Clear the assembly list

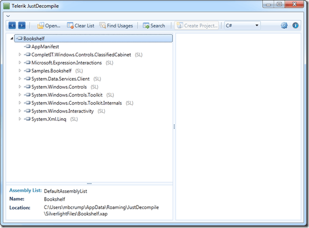(81, 26)
